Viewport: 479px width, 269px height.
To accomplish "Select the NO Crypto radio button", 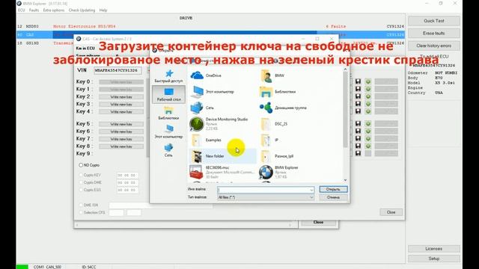I will point(81,165).
